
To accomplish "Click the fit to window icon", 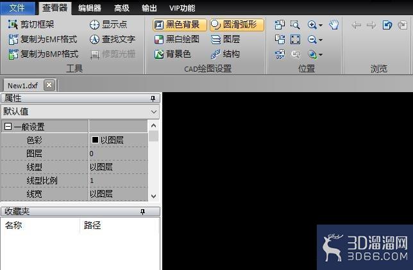I will click(295, 40).
